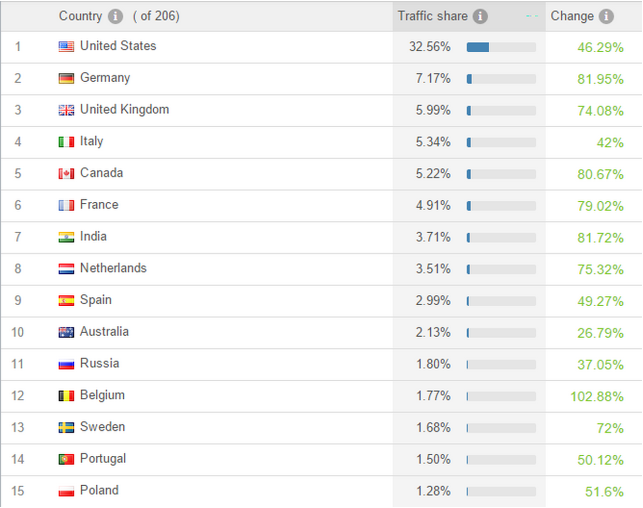Open the Netherlands country link

113,268
